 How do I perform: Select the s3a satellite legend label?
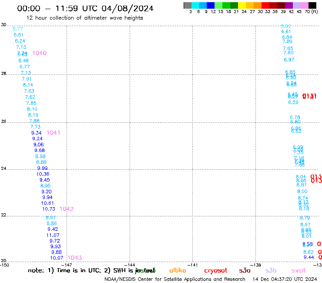[245, 271]
